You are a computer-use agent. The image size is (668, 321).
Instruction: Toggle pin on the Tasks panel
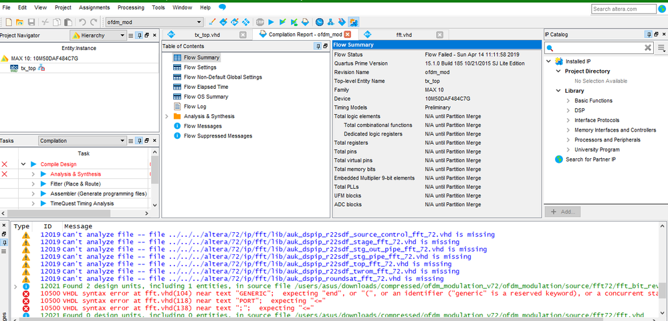pos(138,141)
